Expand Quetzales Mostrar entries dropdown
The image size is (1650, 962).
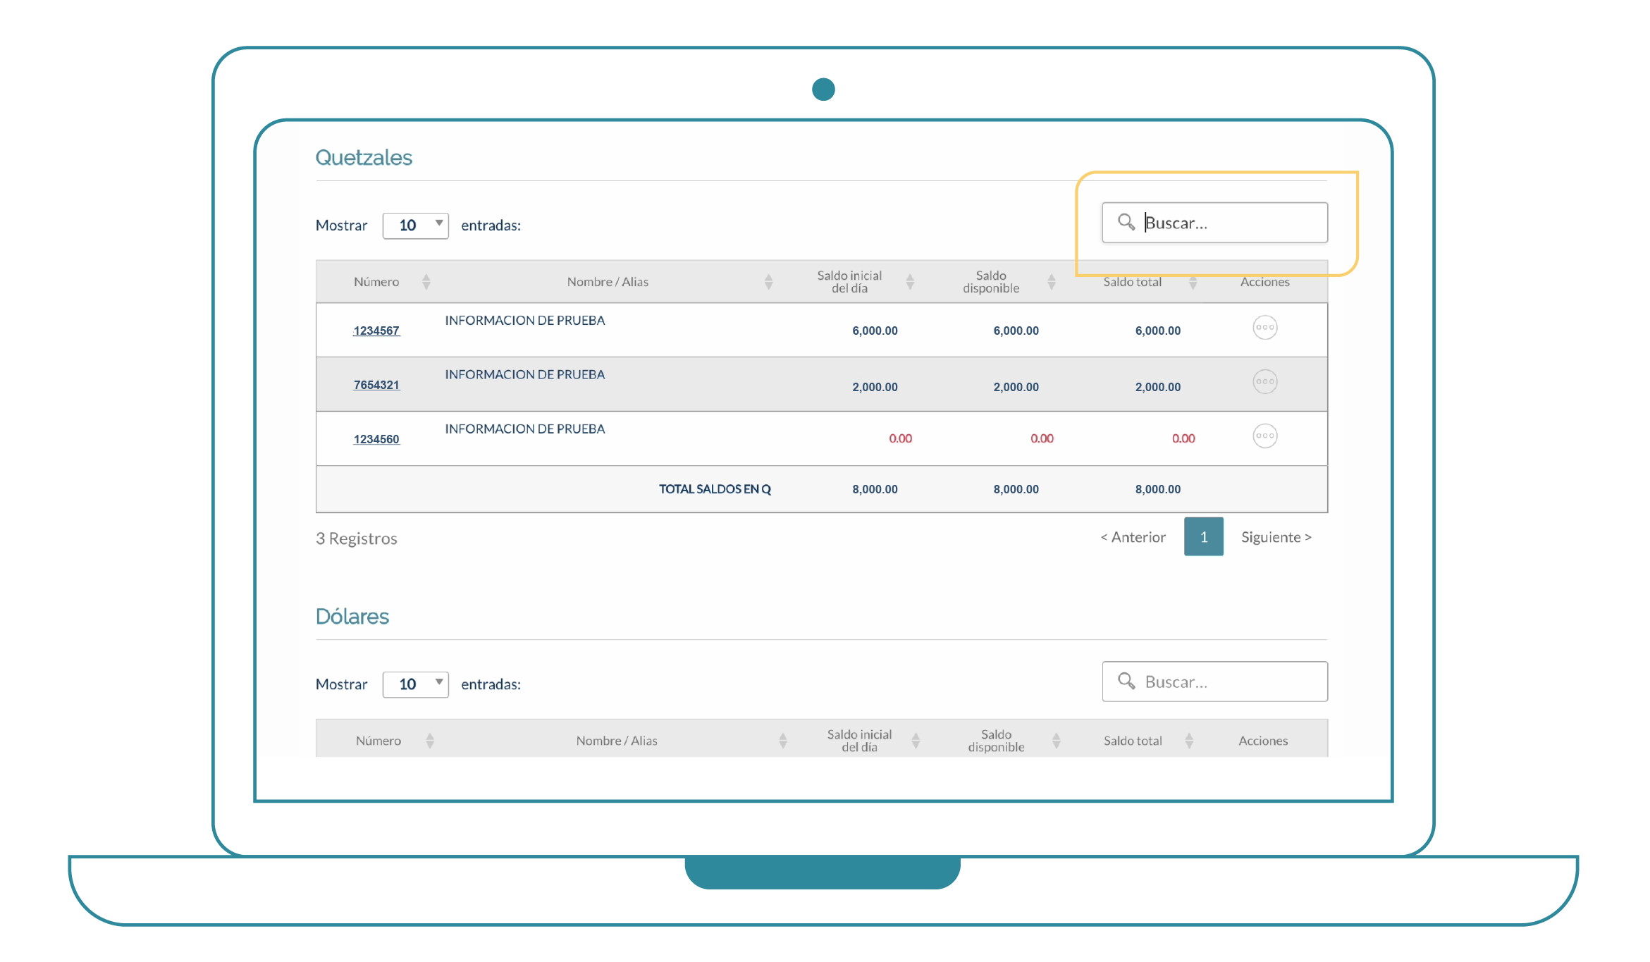[416, 226]
